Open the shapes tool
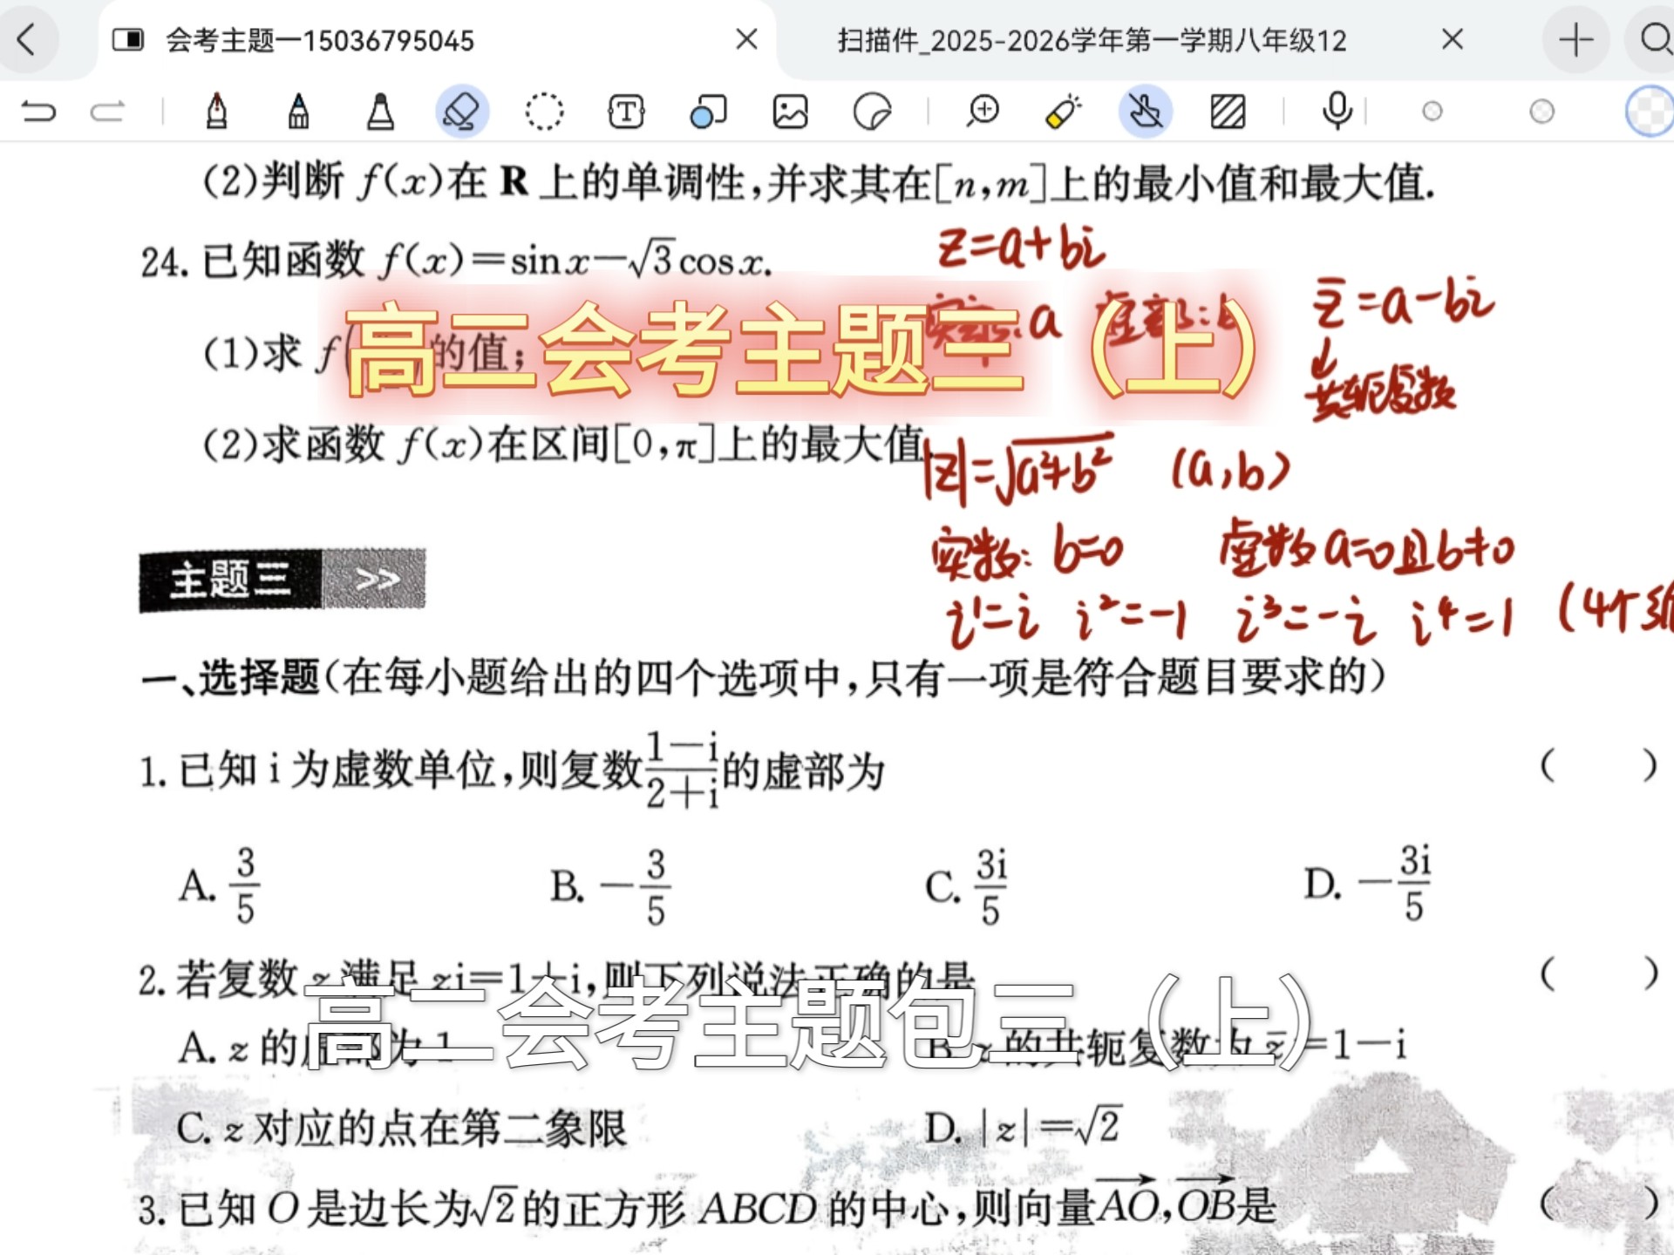 pos(707,112)
